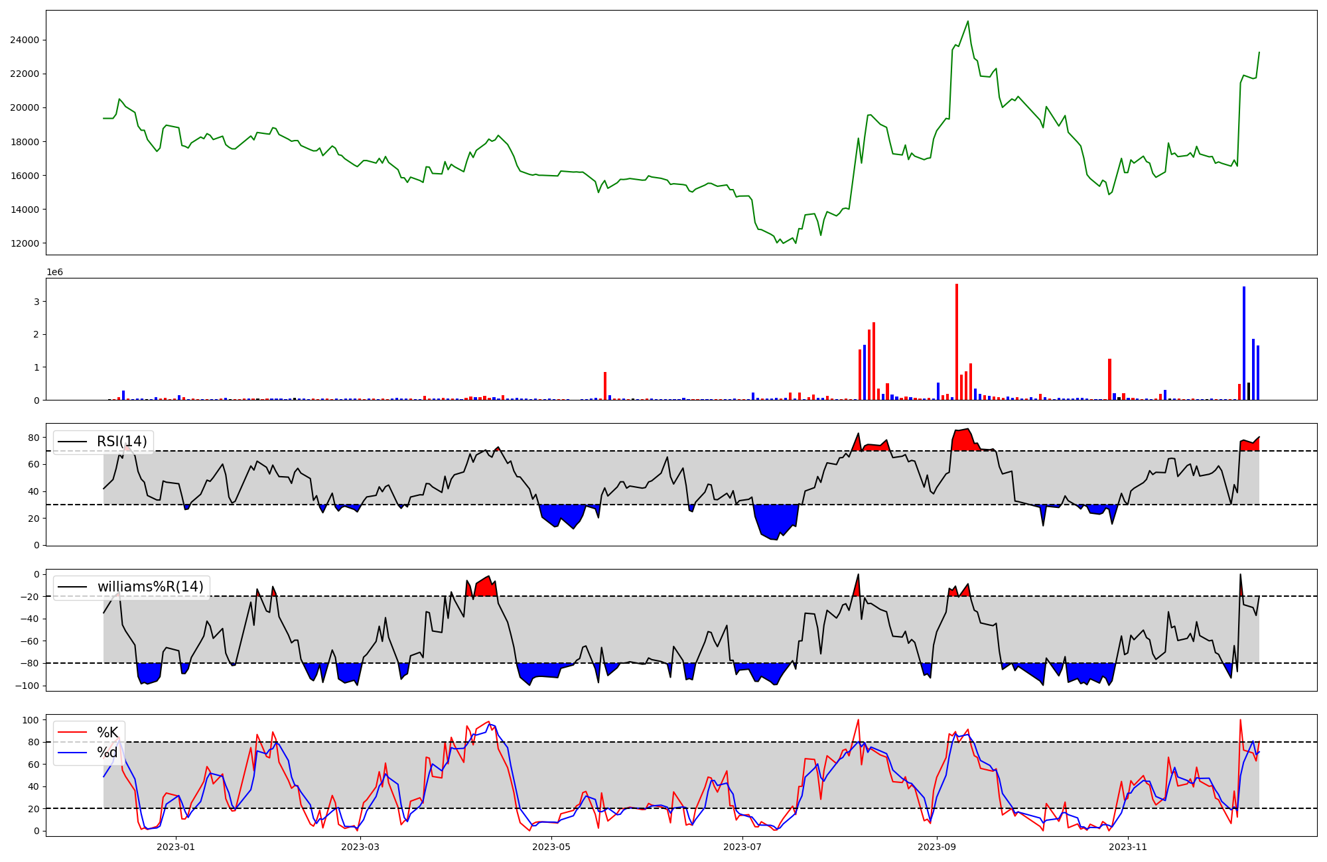Click the 12000 price axis tick label
Image resolution: width=1327 pixels, height=862 pixels.
25,243
